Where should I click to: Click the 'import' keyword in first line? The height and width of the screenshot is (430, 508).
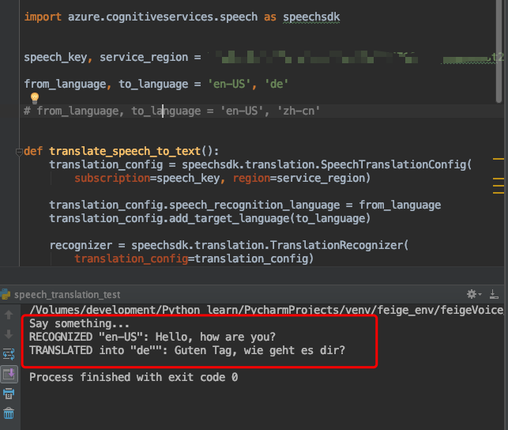click(x=43, y=17)
